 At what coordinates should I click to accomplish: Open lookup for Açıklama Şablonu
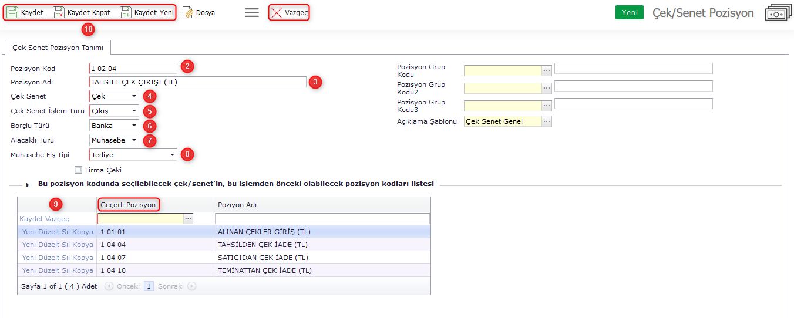pos(547,121)
